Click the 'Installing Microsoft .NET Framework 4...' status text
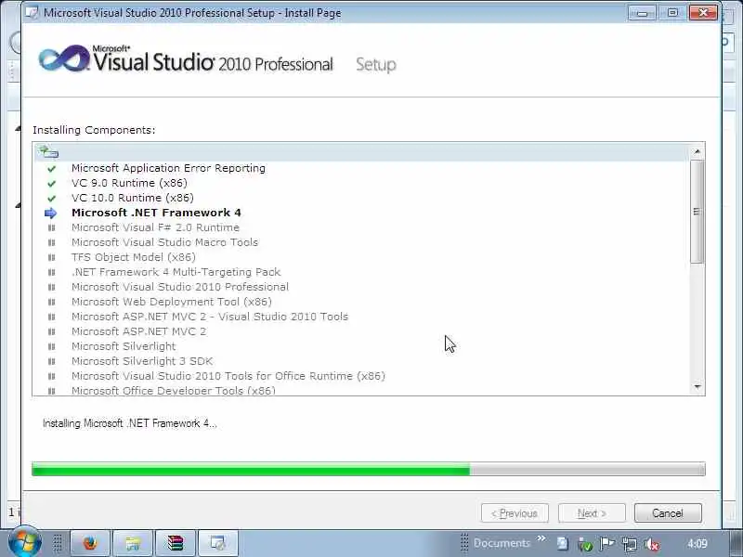The height and width of the screenshot is (557, 743). coord(129,423)
